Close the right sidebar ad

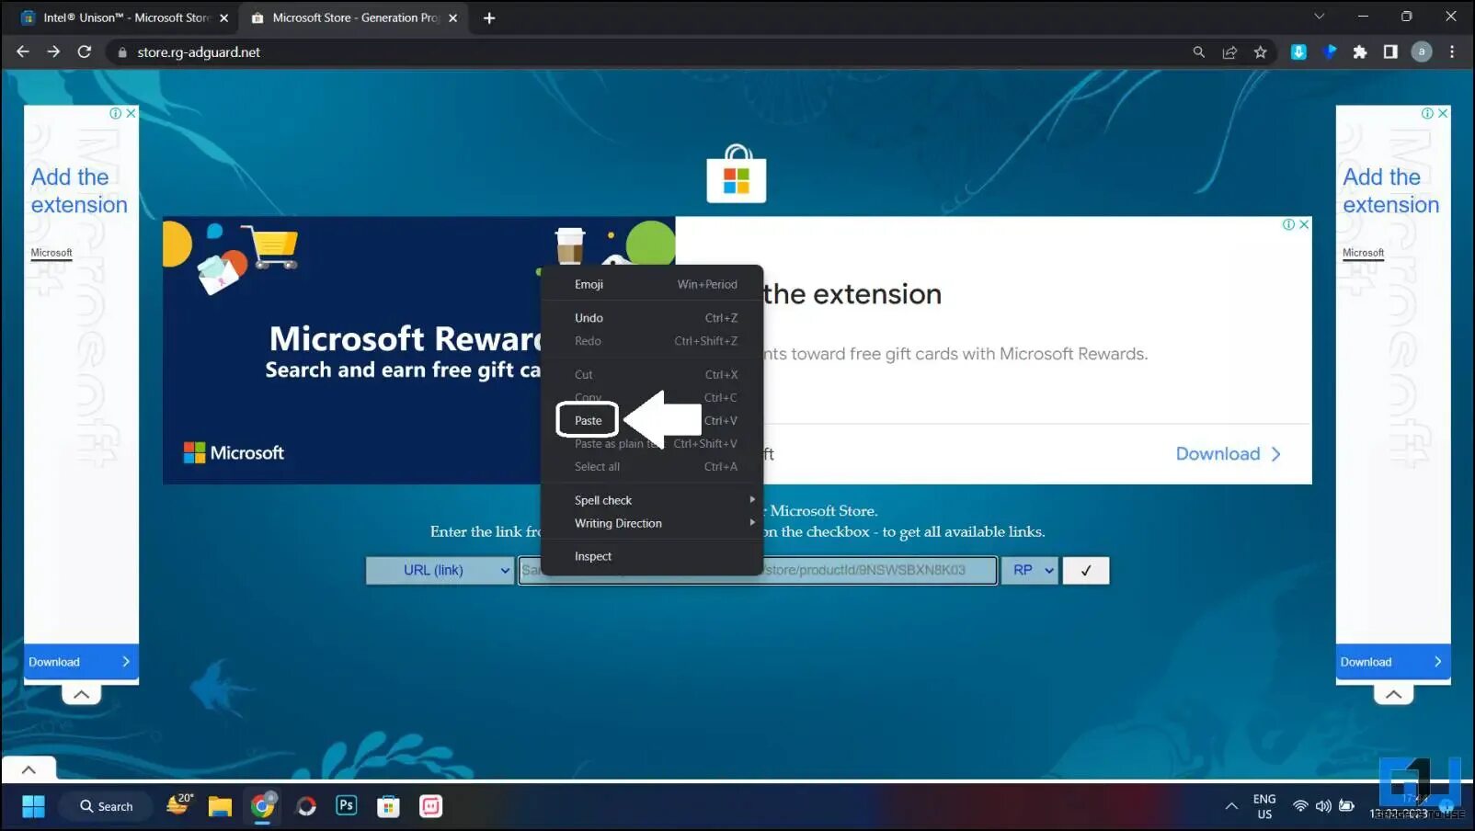pos(1443,113)
